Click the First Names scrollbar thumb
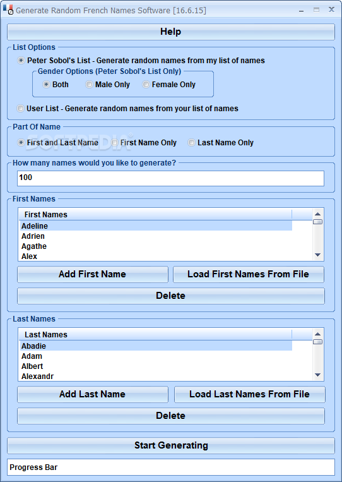The width and height of the screenshot is (342, 482). click(318, 221)
